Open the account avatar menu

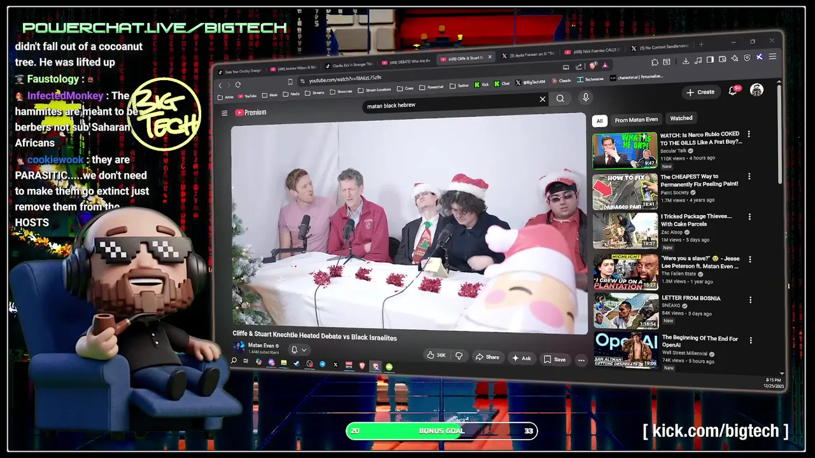pyautogui.click(x=756, y=90)
